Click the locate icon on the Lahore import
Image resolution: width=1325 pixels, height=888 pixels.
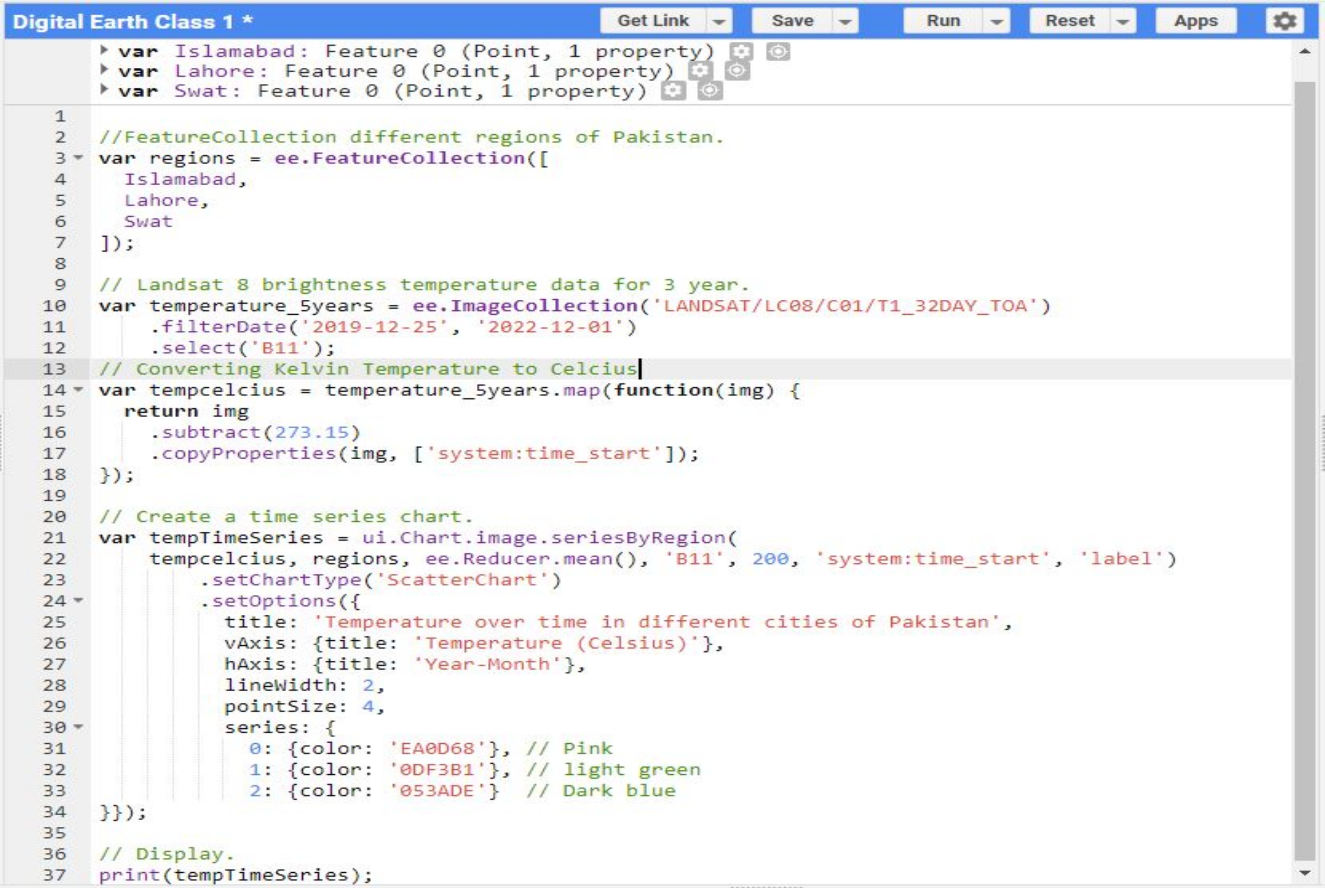(737, 71)
